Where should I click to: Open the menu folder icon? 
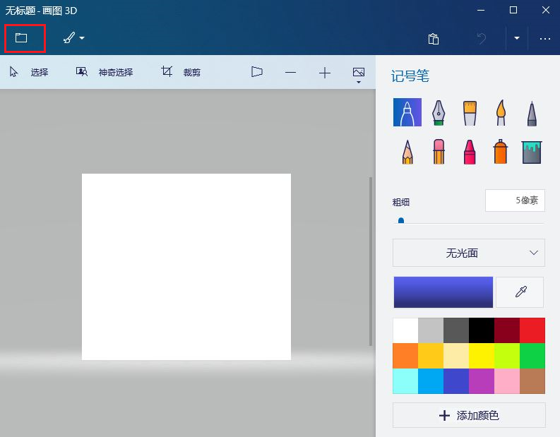pos(21,38)
